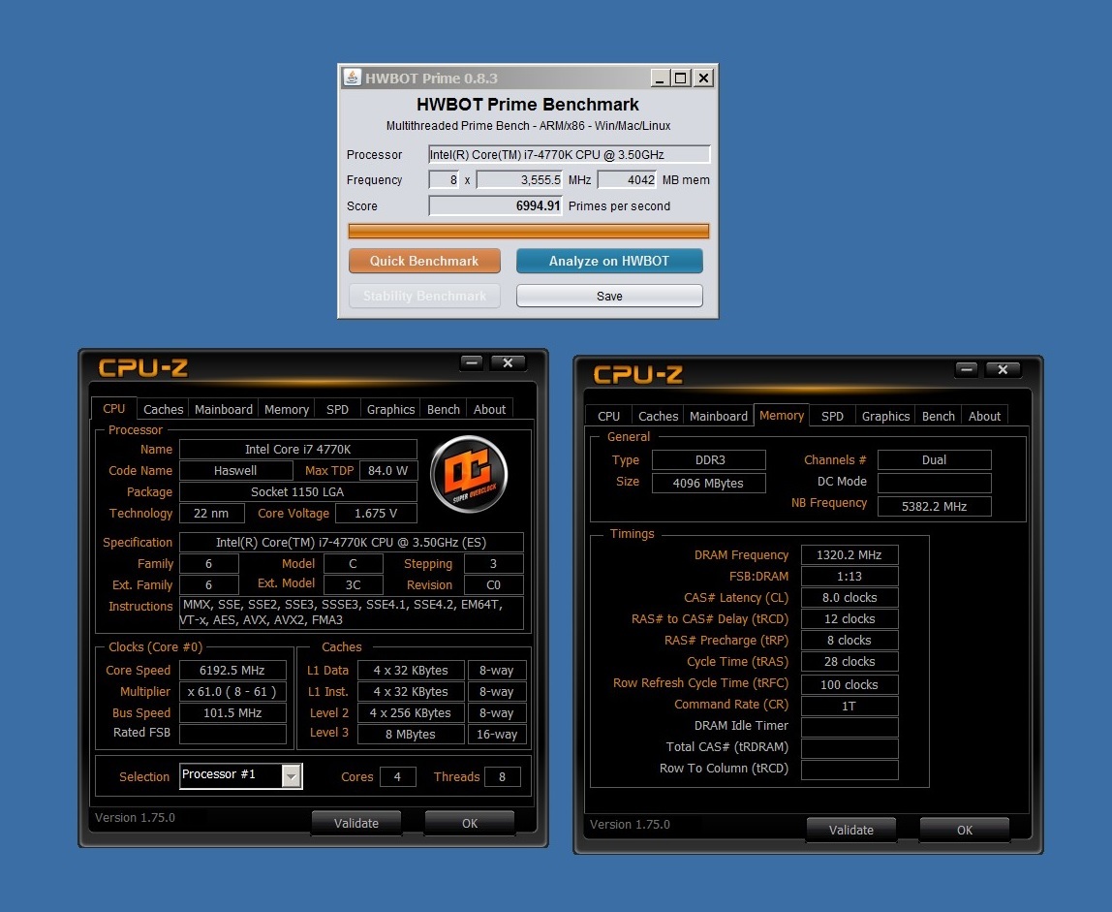Click the FSB:DRAM value 1:13
The image size is (1112, 912).
849,577
